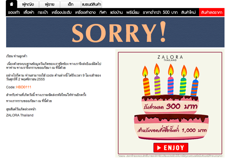Image resolution: width=232 pixels, height=158 pixels.
Task: Select เสื้อผ้า in the category menu
Action: click(29, 12)
